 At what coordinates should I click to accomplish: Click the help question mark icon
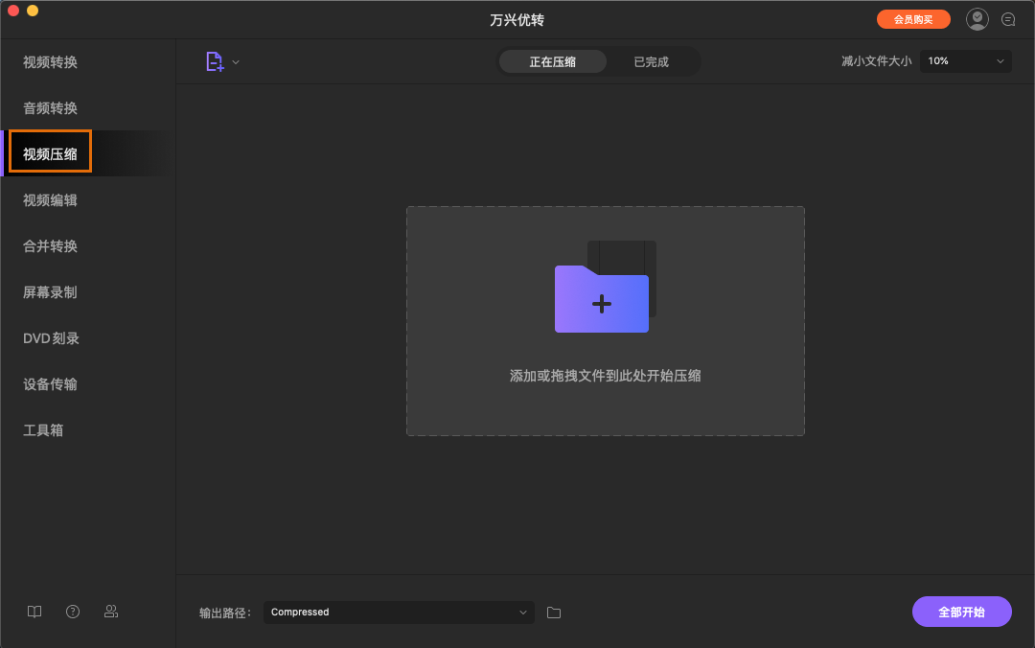pyautogui.click(x=73, y=612)
